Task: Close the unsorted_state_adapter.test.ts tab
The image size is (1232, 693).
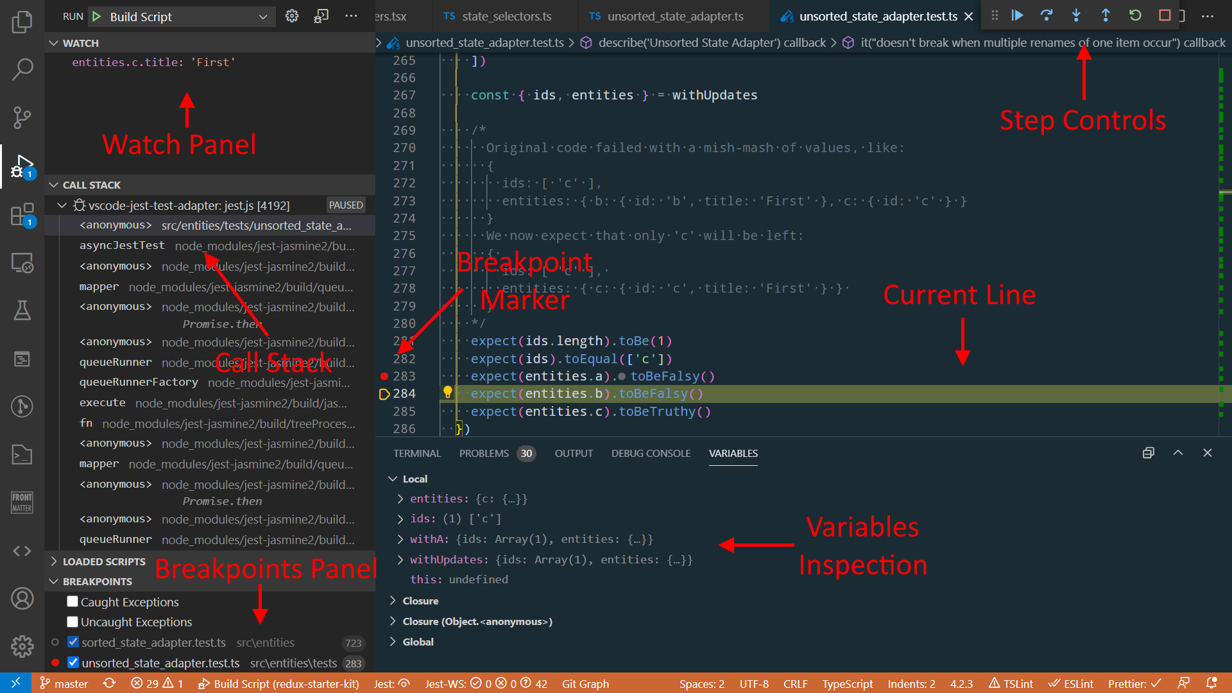Action: pyautogui.click(x=968, y=16)
